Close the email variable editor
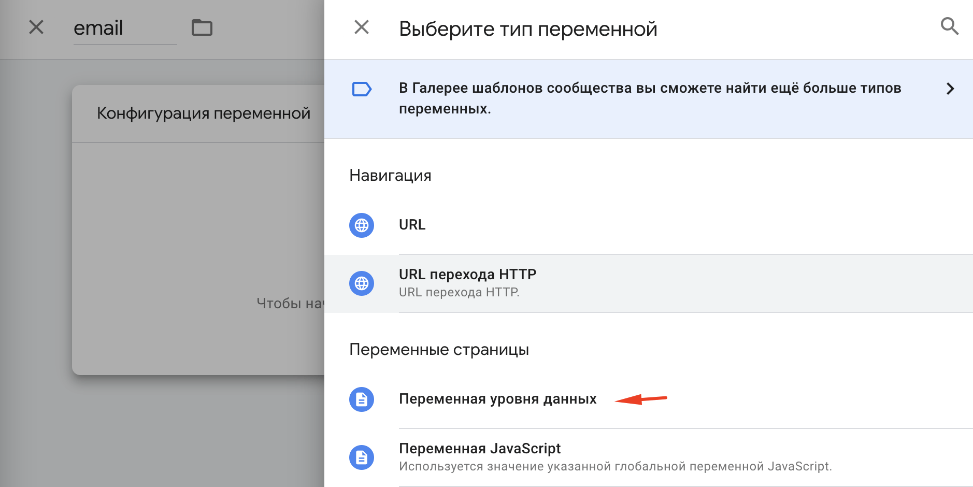973x487 pixels. pos(36,27)
